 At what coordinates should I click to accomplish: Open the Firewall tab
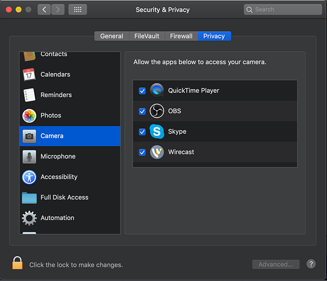click(181, 36)
